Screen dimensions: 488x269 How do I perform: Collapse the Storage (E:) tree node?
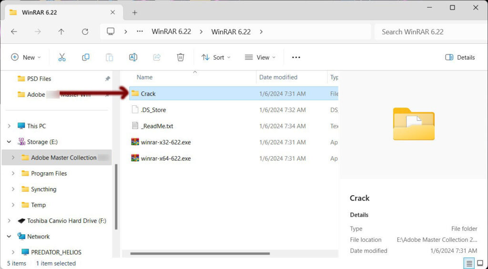click(x=9, y=142)
